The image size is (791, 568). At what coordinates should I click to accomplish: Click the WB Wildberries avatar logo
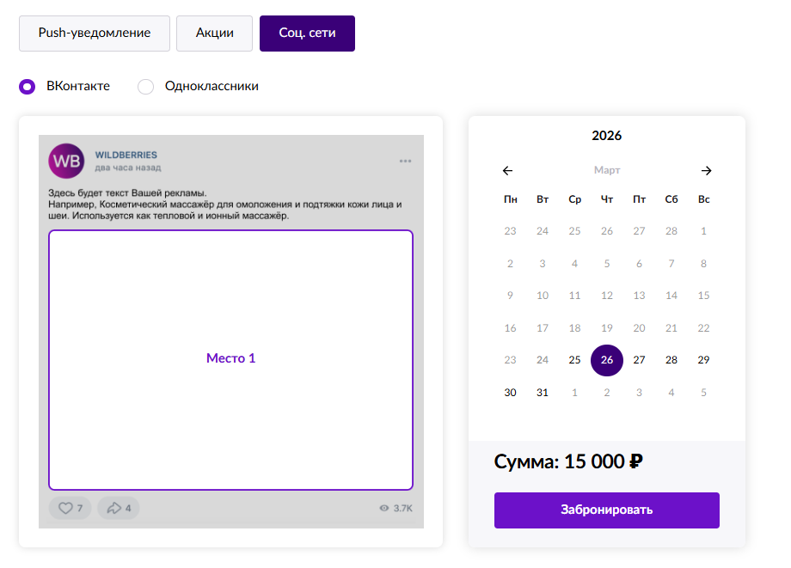coord(66,161)
